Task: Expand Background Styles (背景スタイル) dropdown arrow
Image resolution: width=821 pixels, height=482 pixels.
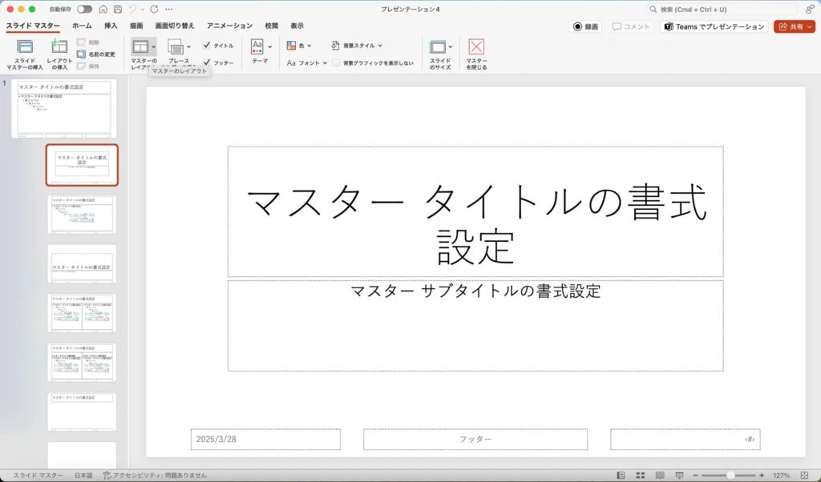Action: coord(379,46)
